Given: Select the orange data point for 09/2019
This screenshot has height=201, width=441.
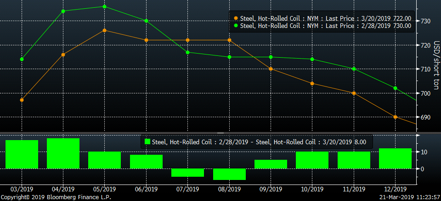Looking at the screenshot, I should coord(271,69).
